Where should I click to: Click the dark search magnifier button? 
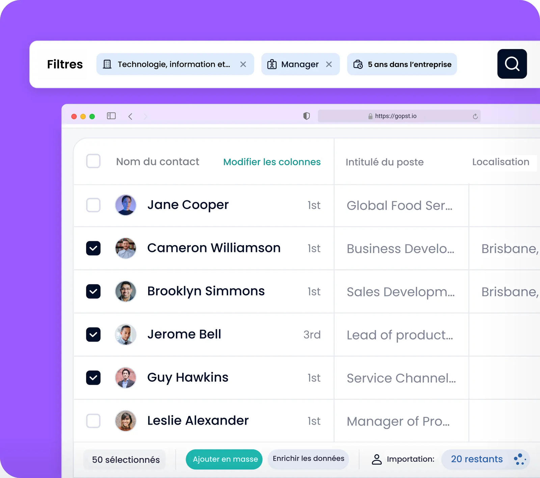pyautogui.click(x=512, y=64)
